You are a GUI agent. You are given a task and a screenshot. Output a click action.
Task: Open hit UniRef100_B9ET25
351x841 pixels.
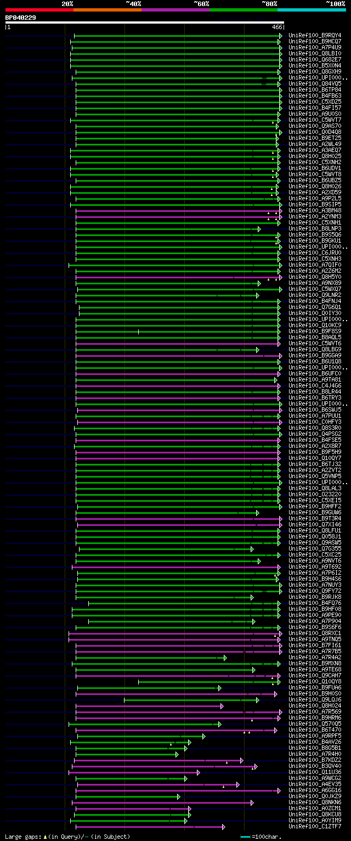315,138
